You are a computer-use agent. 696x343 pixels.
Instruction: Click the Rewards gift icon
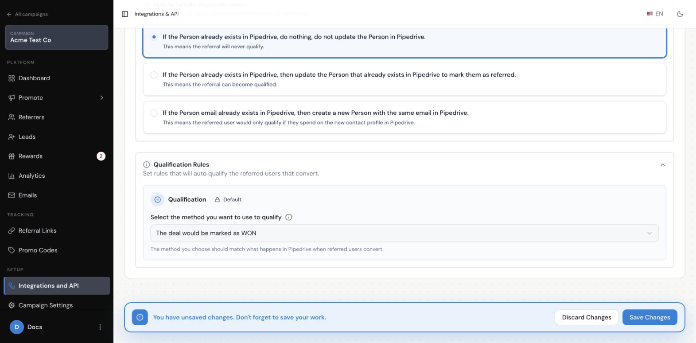tap(12, 156)
